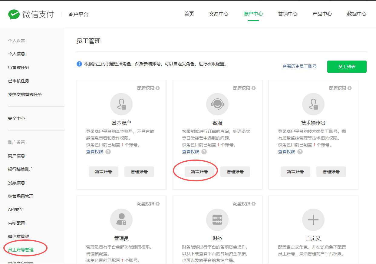The image size is (376, 264).
Task: Open the 查看历史员工账号 link
Action: [299, 66]
